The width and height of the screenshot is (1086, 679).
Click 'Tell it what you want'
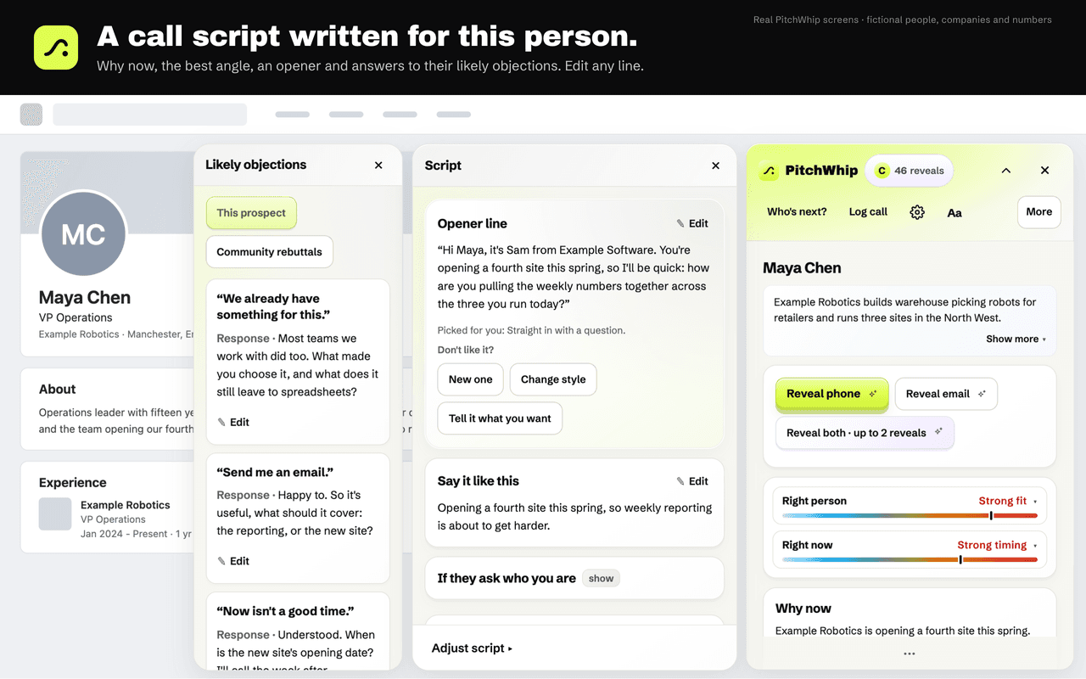pyautogui.click(x=500, y=418)
